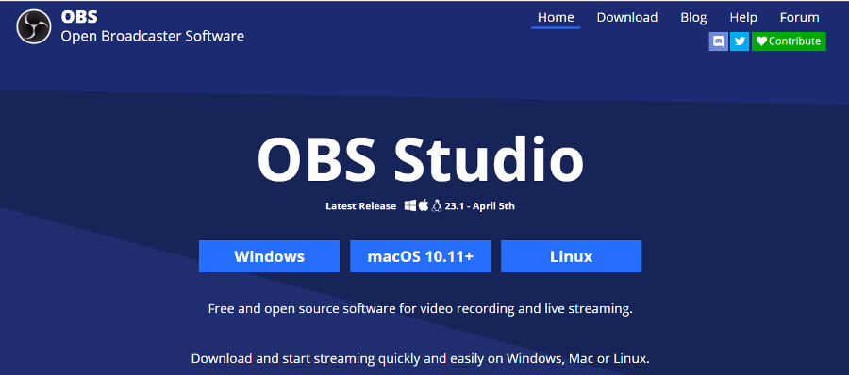Viewport: 849px width, 375px height.
Task: Click "Open Broadcaster Software" subtitle
Action: coord(152,36)
